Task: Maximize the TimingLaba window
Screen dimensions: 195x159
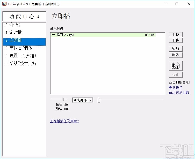Action: [x=177, y=4]
